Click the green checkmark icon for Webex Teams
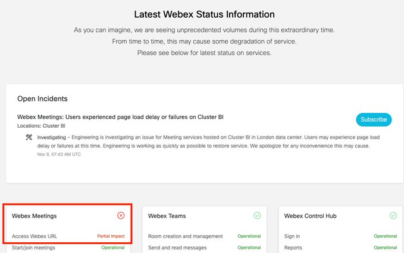This screenshot has width=404, height=253. (257, 216)
